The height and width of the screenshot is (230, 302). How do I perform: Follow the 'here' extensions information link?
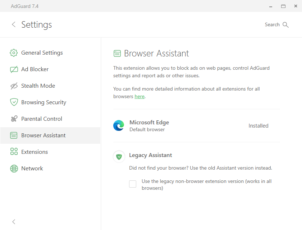(x=139, y=97)
